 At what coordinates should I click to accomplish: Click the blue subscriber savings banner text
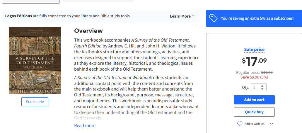pyautogui.click(x=257, y=18)
